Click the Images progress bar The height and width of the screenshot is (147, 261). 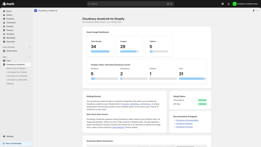click(x=130, y=52)
